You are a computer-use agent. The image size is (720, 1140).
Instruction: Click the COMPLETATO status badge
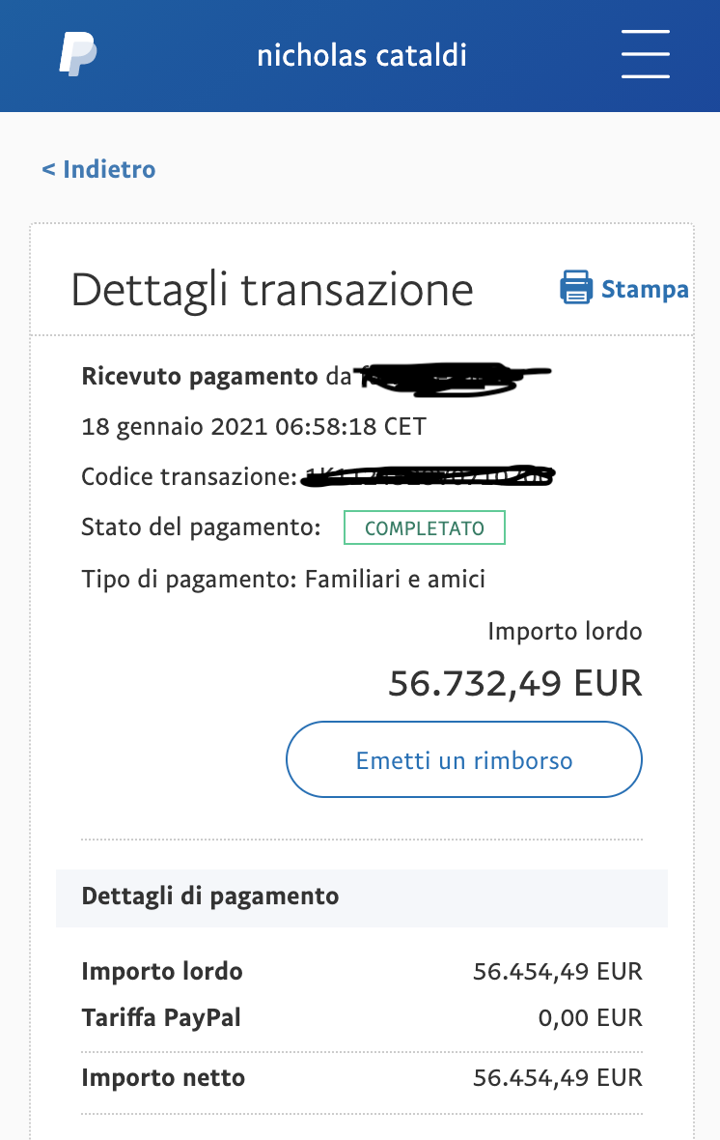click(425, 528)
